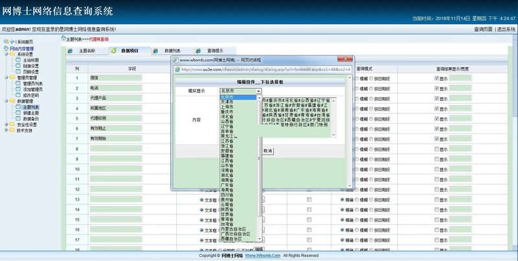The width and height of the screenshot is (518, 261).
Task: Click the dialog's right vertical scrollbar
Action: tap(350, 132)
